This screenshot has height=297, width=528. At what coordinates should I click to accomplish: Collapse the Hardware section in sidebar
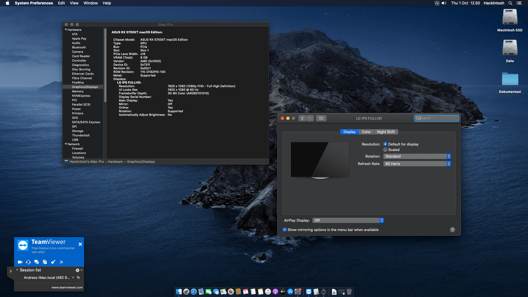pos(66,30)
